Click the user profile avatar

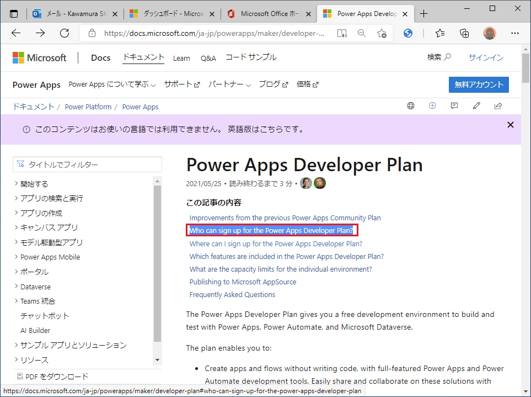click(x=489, y=33)
